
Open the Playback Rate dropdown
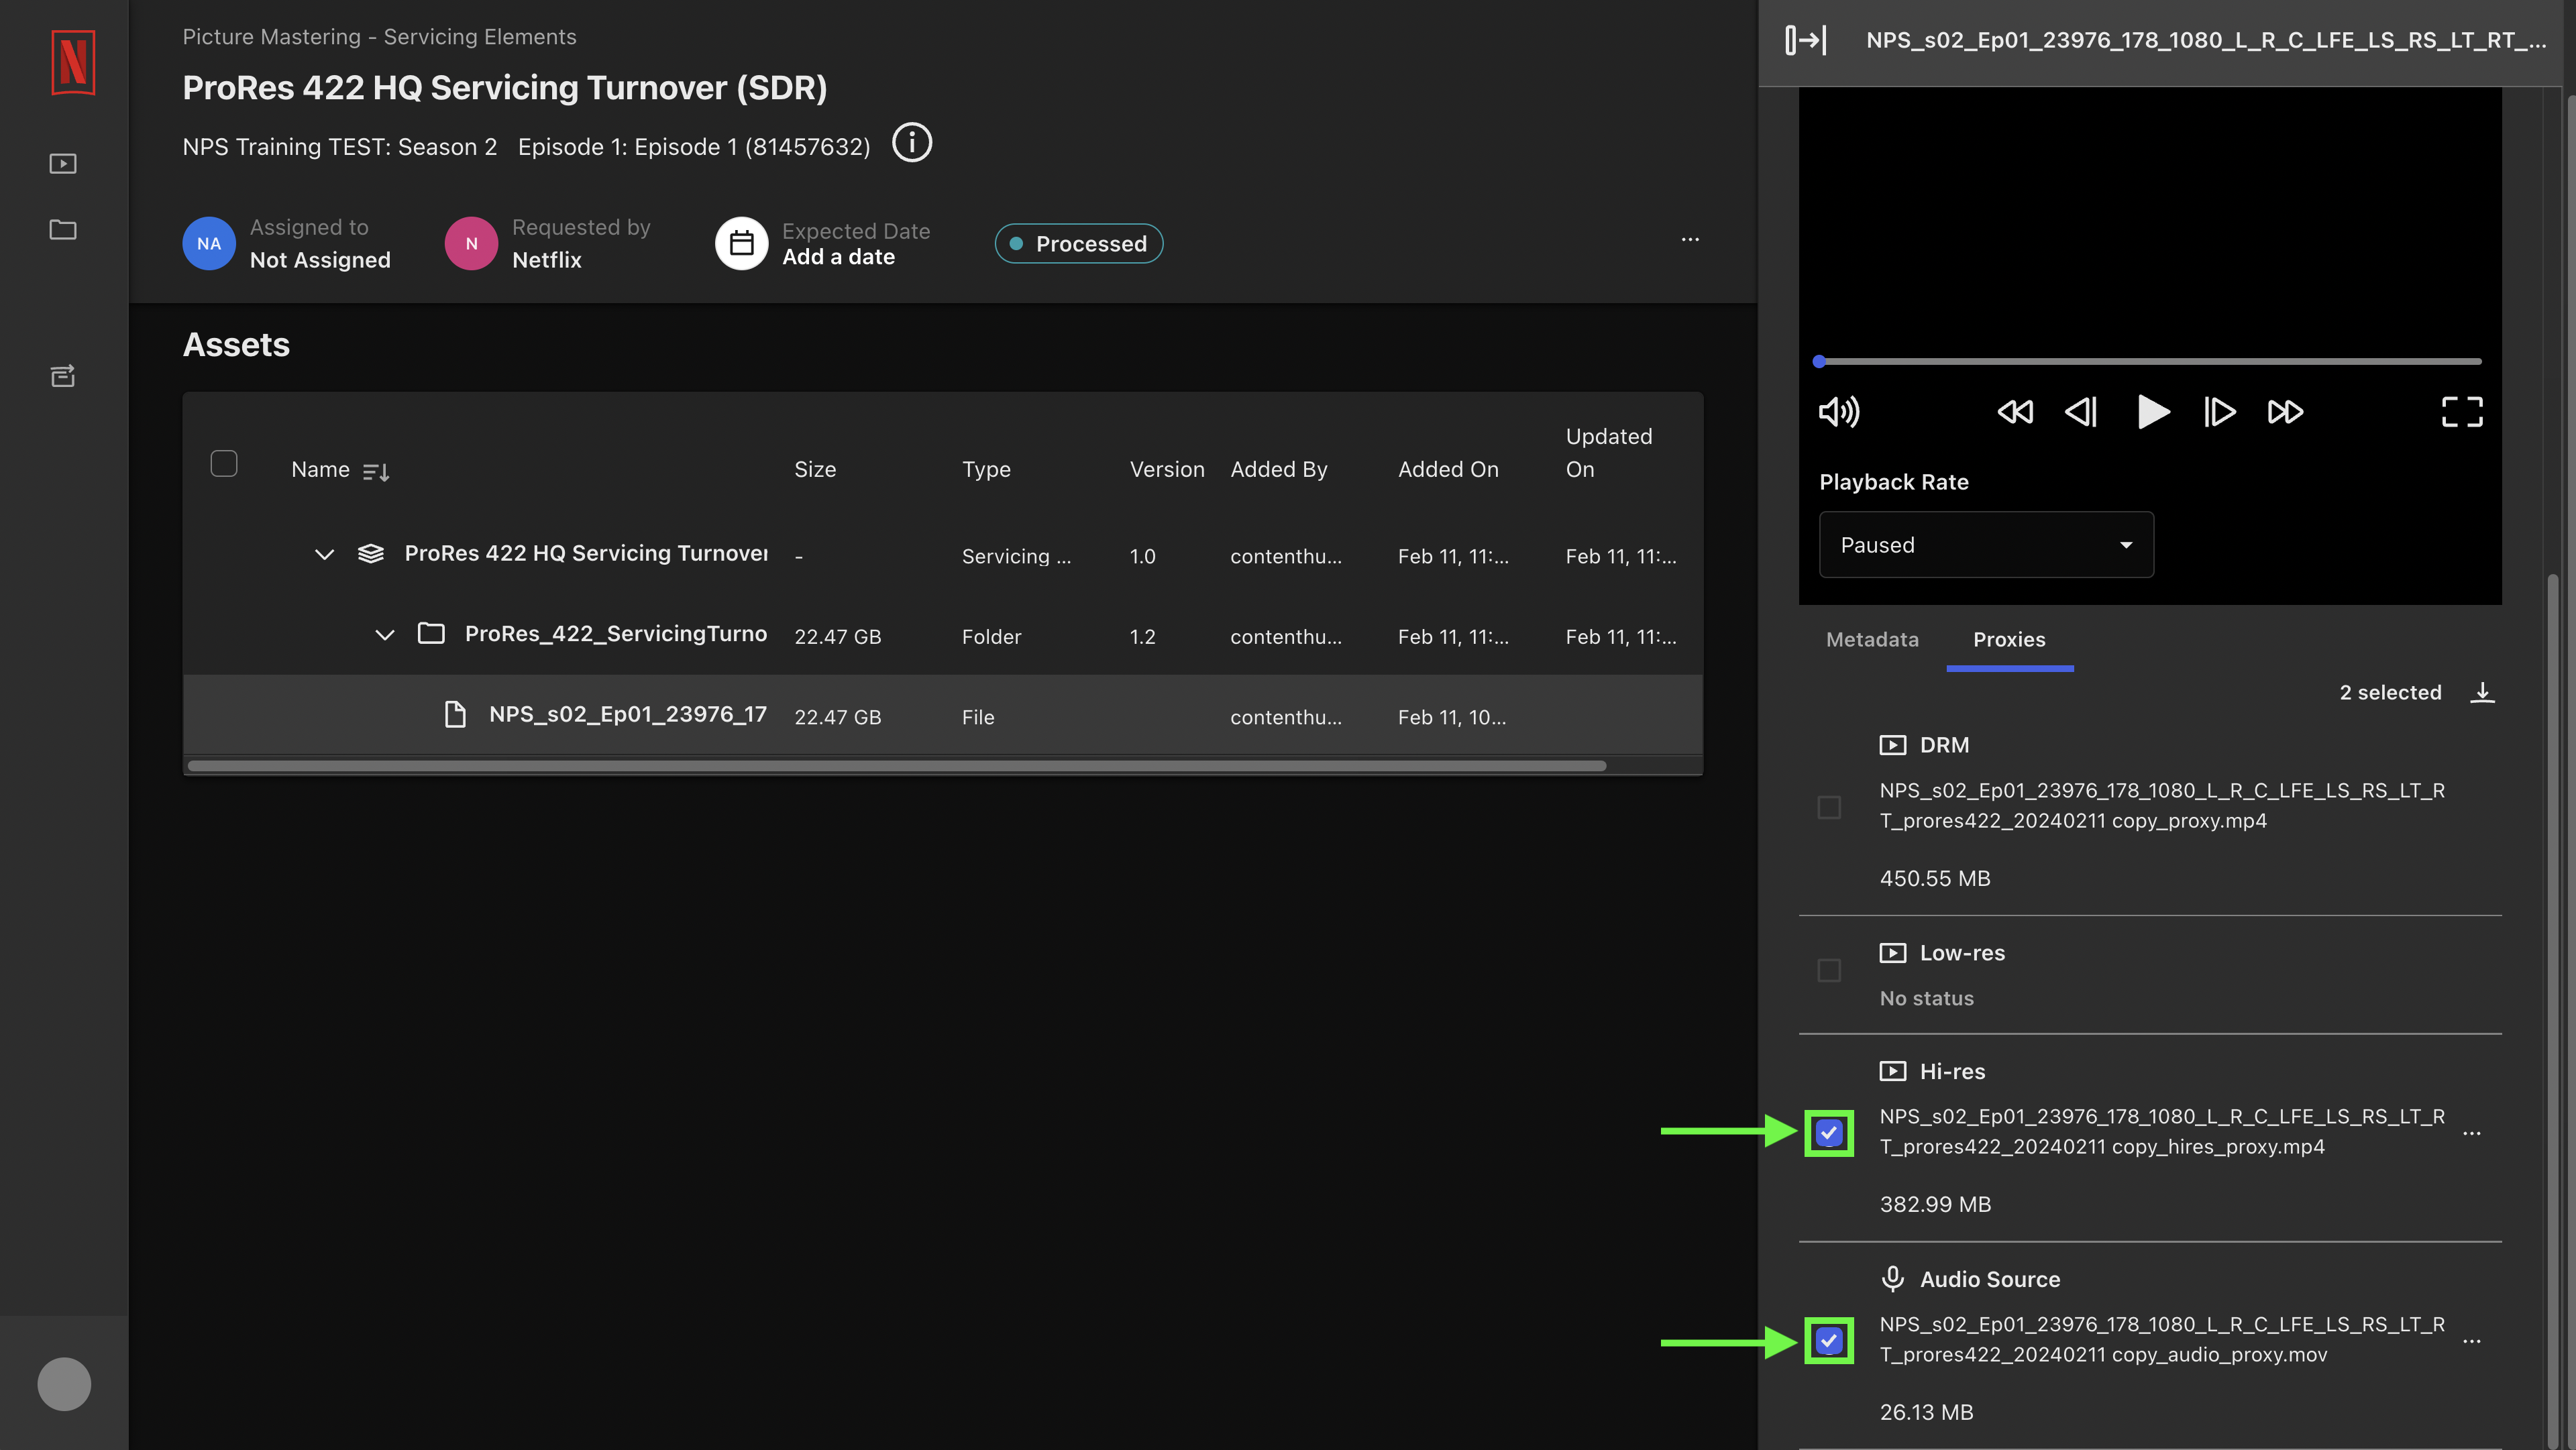(x=1986, y=545)
